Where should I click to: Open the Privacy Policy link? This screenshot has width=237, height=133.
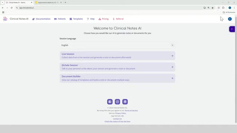click(x=121, y=113)
